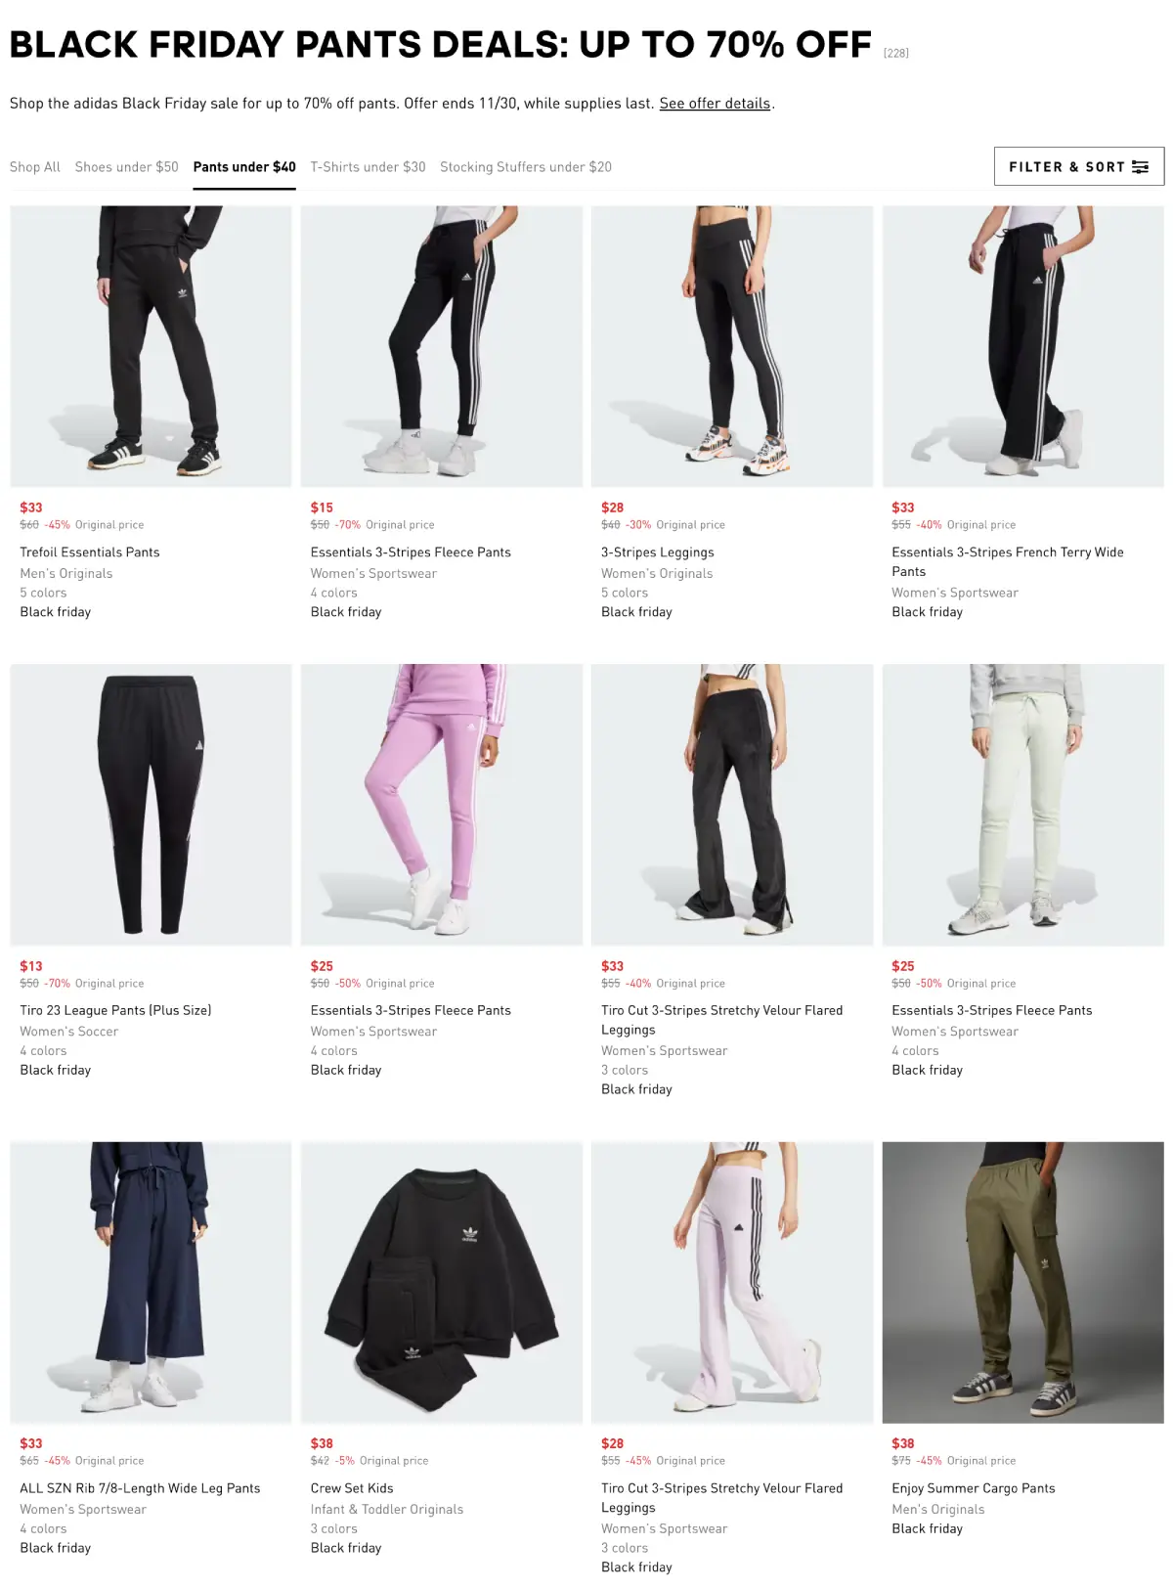
Task: Click the ALL SZN Rib Wide Leg Pants title
Action: tap(140, 1488)
